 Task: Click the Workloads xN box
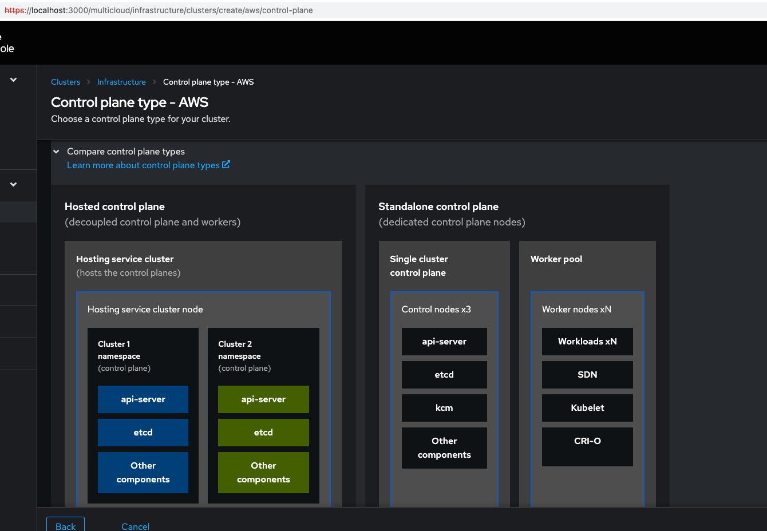point(587,342)
